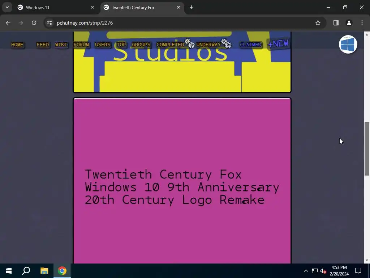Roll dice icon next to UNDERWAY

click(226, 43)
